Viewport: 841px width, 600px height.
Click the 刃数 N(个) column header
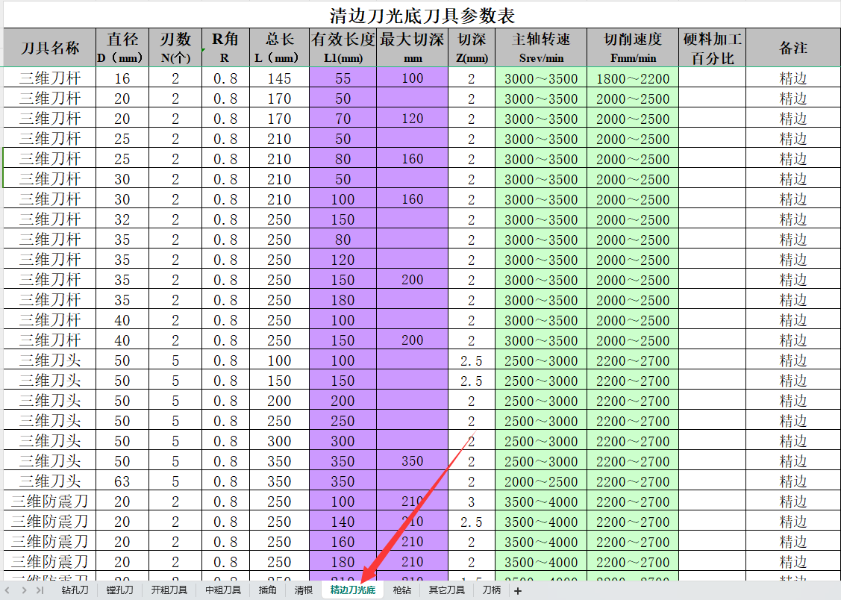(175, 48)
